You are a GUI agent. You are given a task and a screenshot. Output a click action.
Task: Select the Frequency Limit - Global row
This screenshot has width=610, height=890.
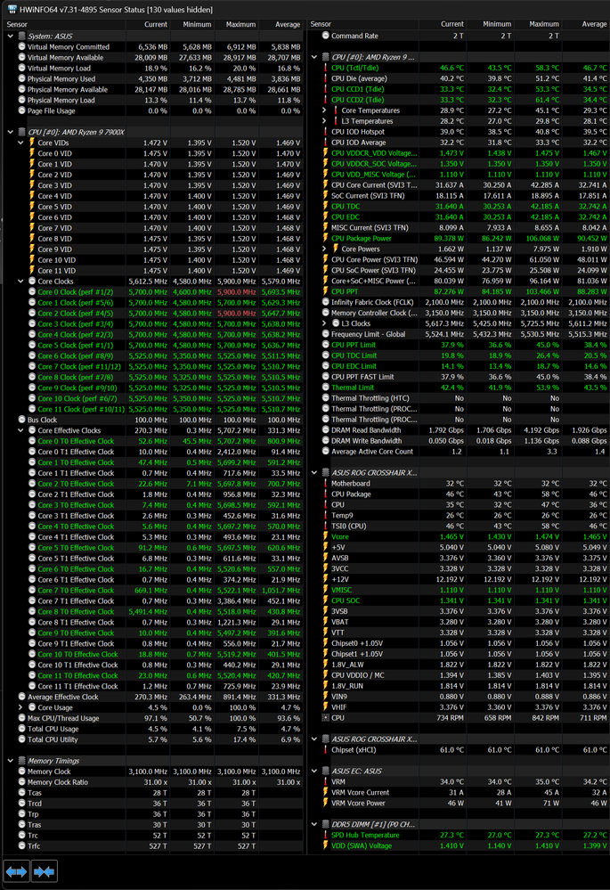(459, 334)
